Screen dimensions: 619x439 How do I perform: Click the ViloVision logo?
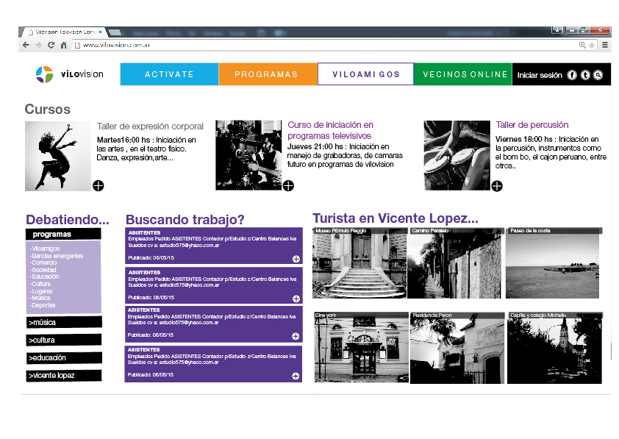click(70, 74)
